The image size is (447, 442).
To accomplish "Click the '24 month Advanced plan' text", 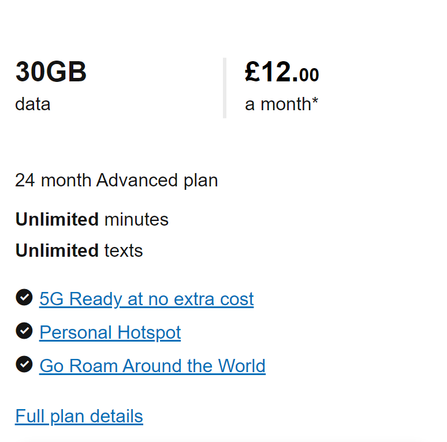I will [117, 181].
